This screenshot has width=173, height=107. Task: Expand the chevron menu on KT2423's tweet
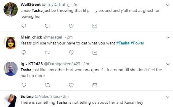coord(168,64)
